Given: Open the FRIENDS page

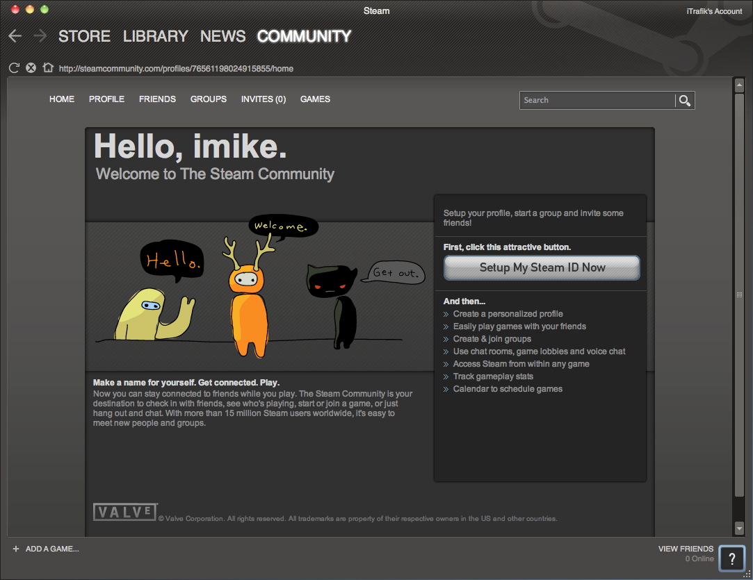Looking at the screenshot, I should 158,99.
